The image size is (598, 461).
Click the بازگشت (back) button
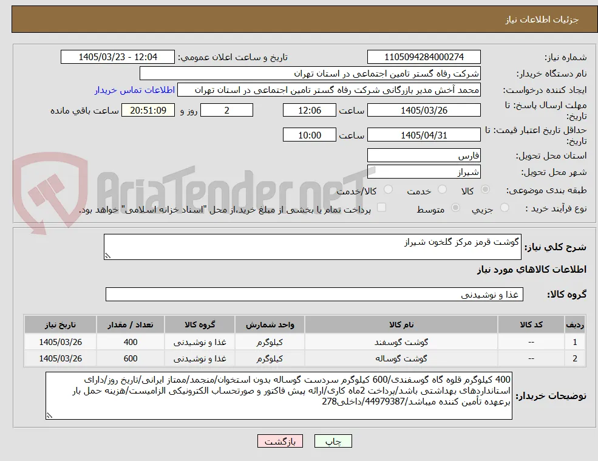pyautogui.click(x=280, y=442)
